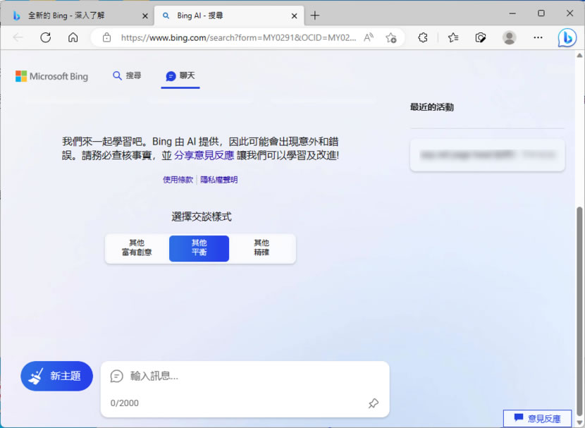Image resolution: width=585 pixels, height=428 pixels.
Task: Select 富有創意 conversation style
Action: click(137, 247)
